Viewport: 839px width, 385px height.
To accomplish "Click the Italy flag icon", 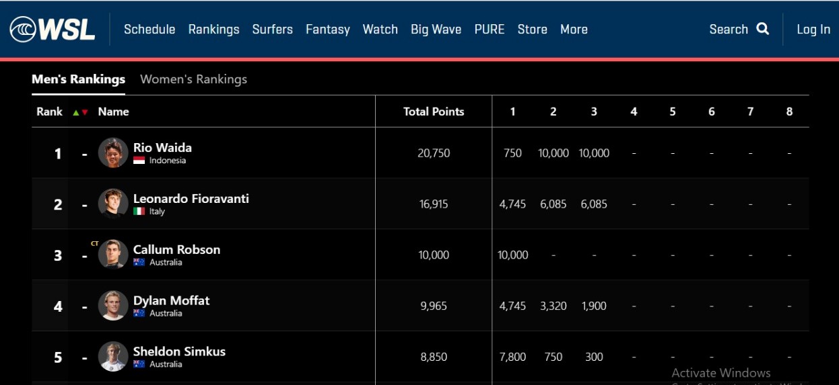I will [x=139, y=212].
